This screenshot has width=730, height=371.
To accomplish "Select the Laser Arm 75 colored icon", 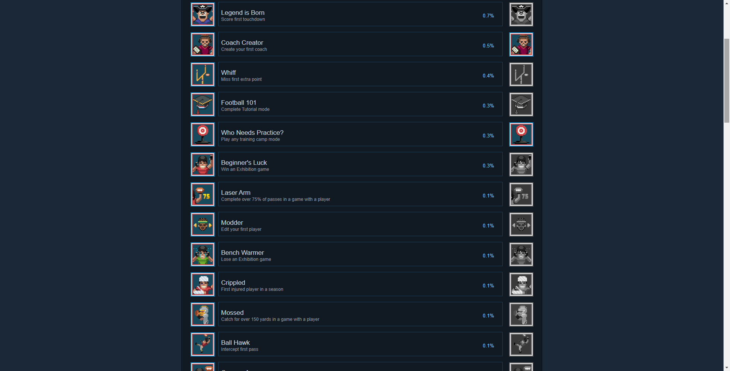I will 203,194.
